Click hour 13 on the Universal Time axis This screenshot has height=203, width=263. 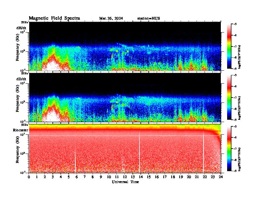133,177
